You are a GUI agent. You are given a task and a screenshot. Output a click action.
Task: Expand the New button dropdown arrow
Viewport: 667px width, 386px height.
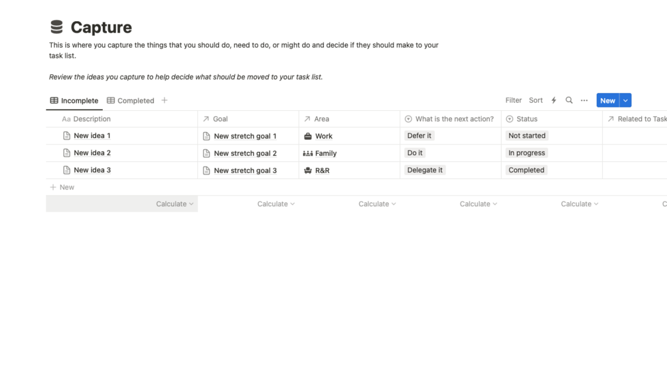[x=625, y=101]
